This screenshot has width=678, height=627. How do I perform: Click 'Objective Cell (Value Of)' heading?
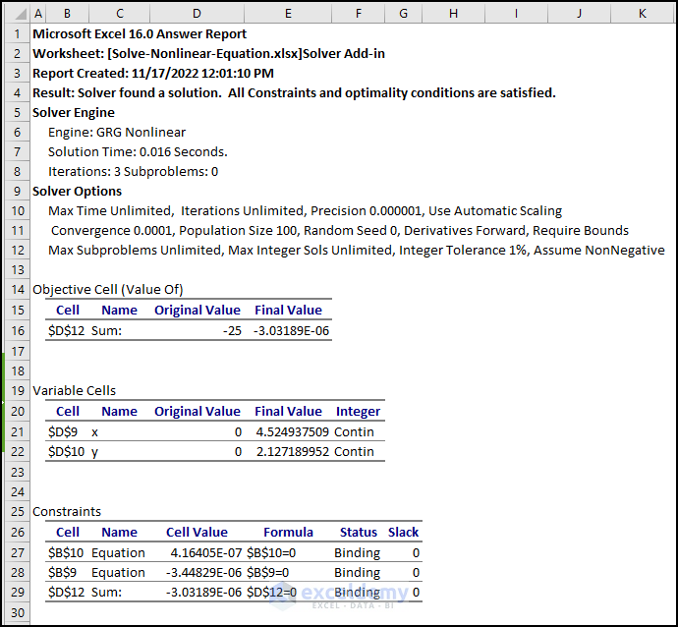pos(108,289)
